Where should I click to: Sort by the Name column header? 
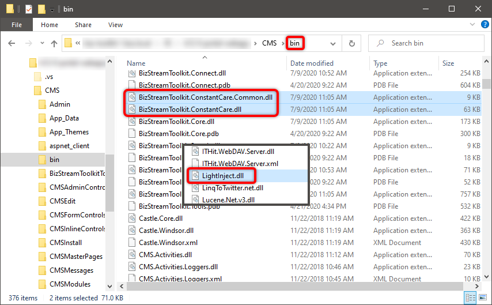point(136,63)
